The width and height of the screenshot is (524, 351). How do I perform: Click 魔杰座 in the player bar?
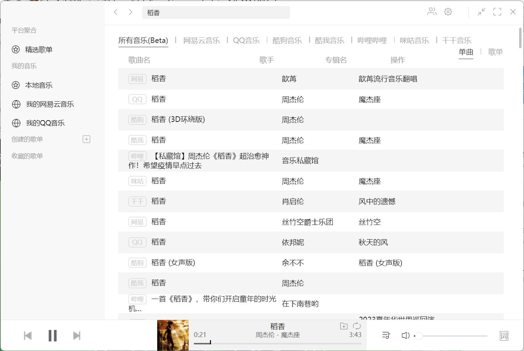tap(290, 335)
